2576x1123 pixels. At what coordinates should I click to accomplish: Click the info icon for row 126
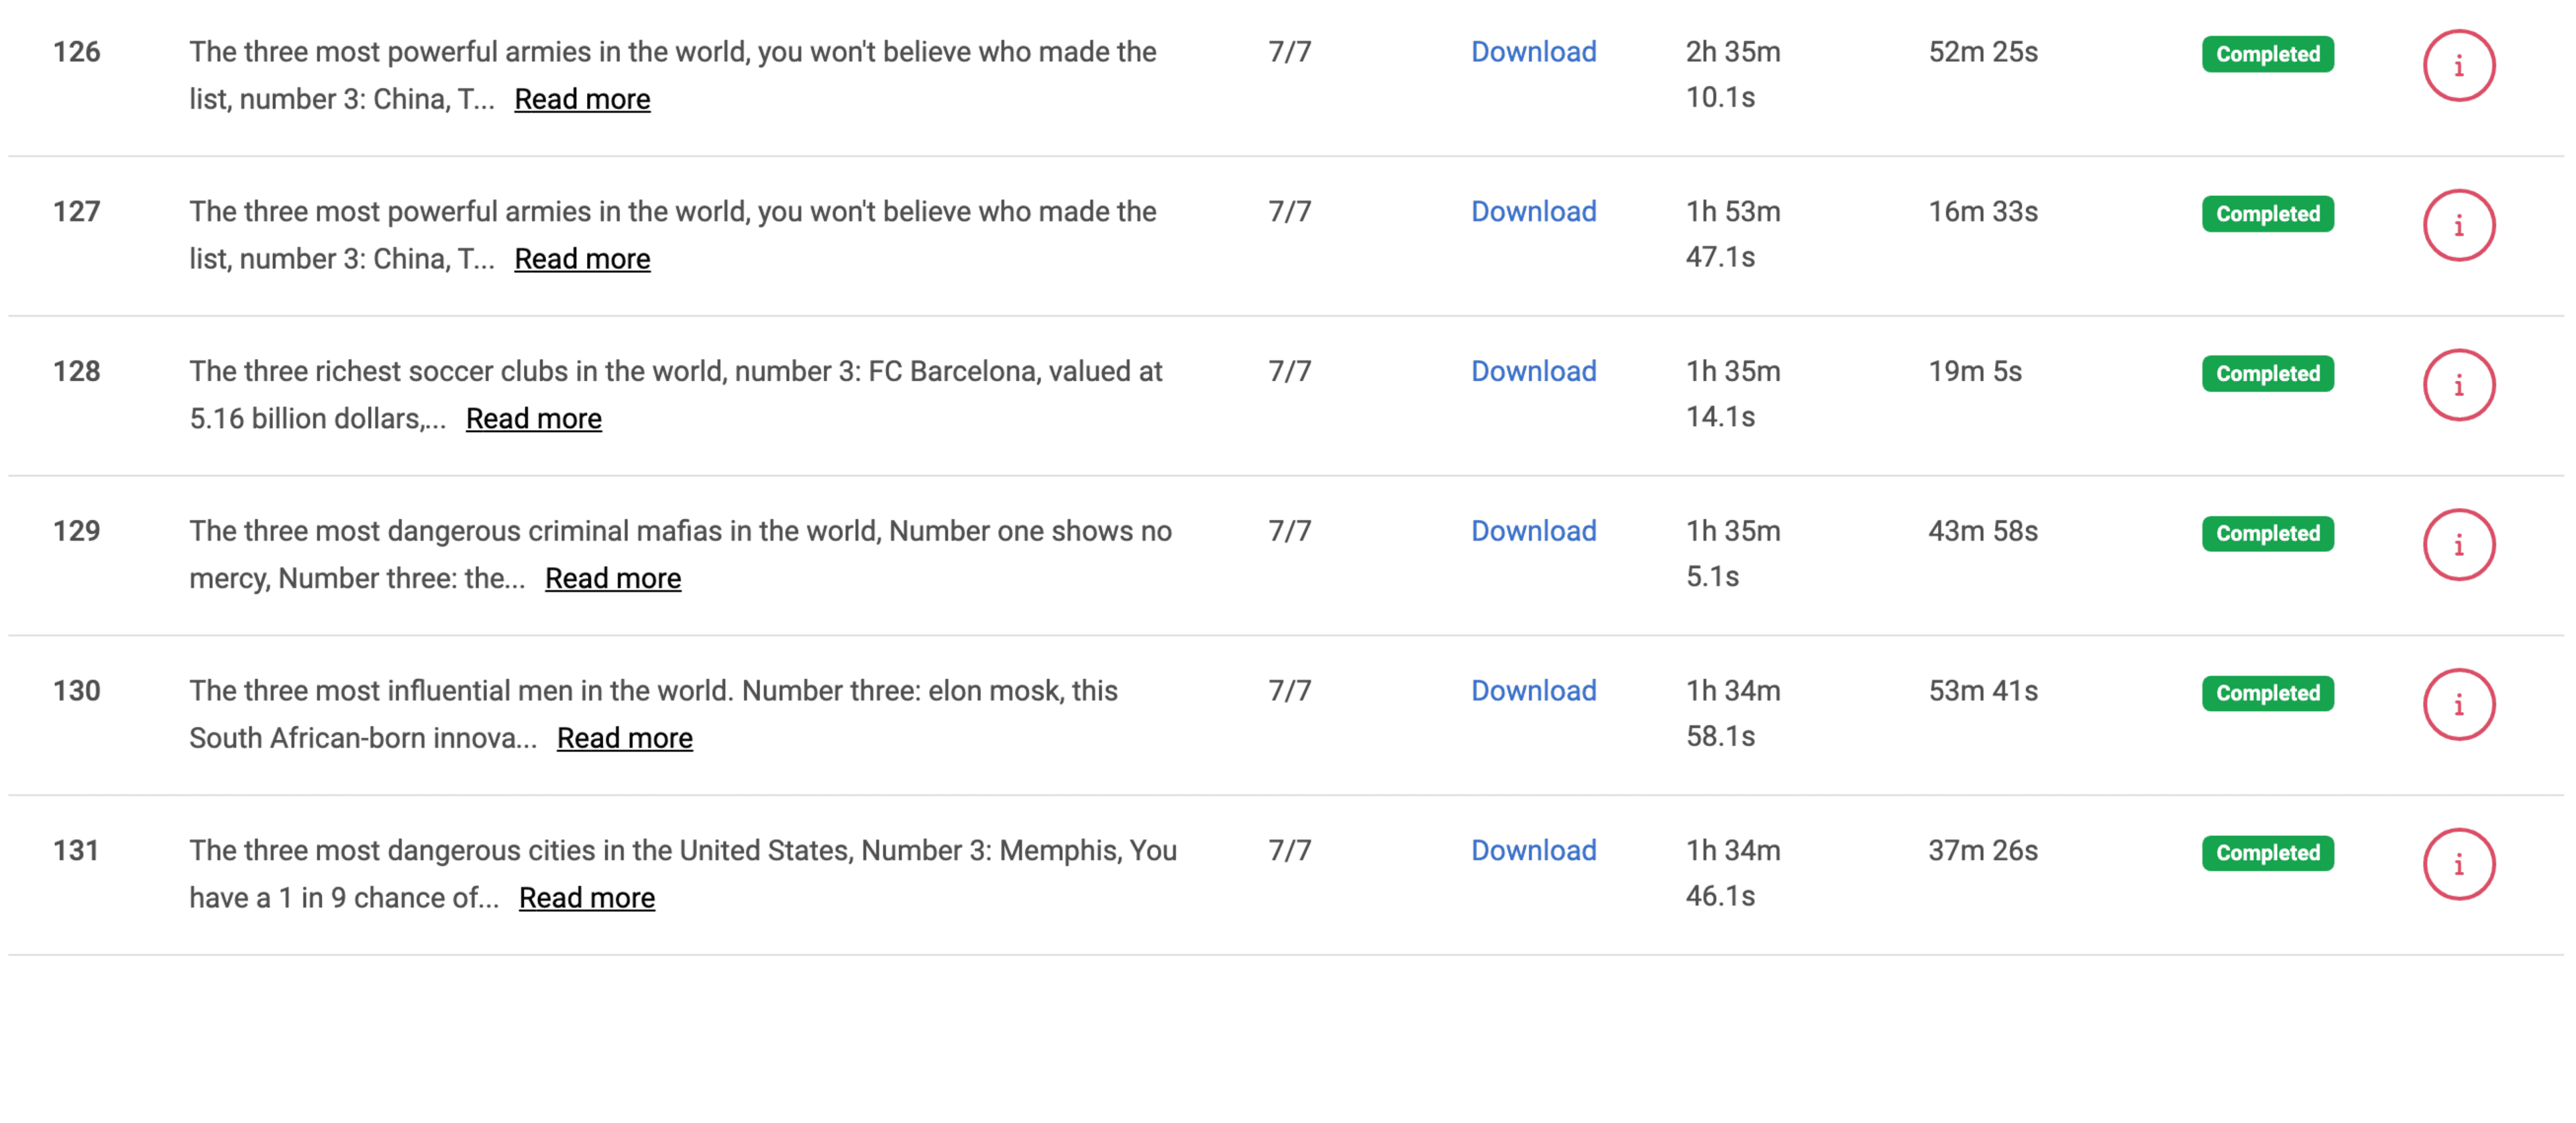pos(2458,66)
